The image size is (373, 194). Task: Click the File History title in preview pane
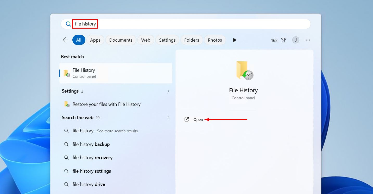pyautogui.click(x=243, y=90)
